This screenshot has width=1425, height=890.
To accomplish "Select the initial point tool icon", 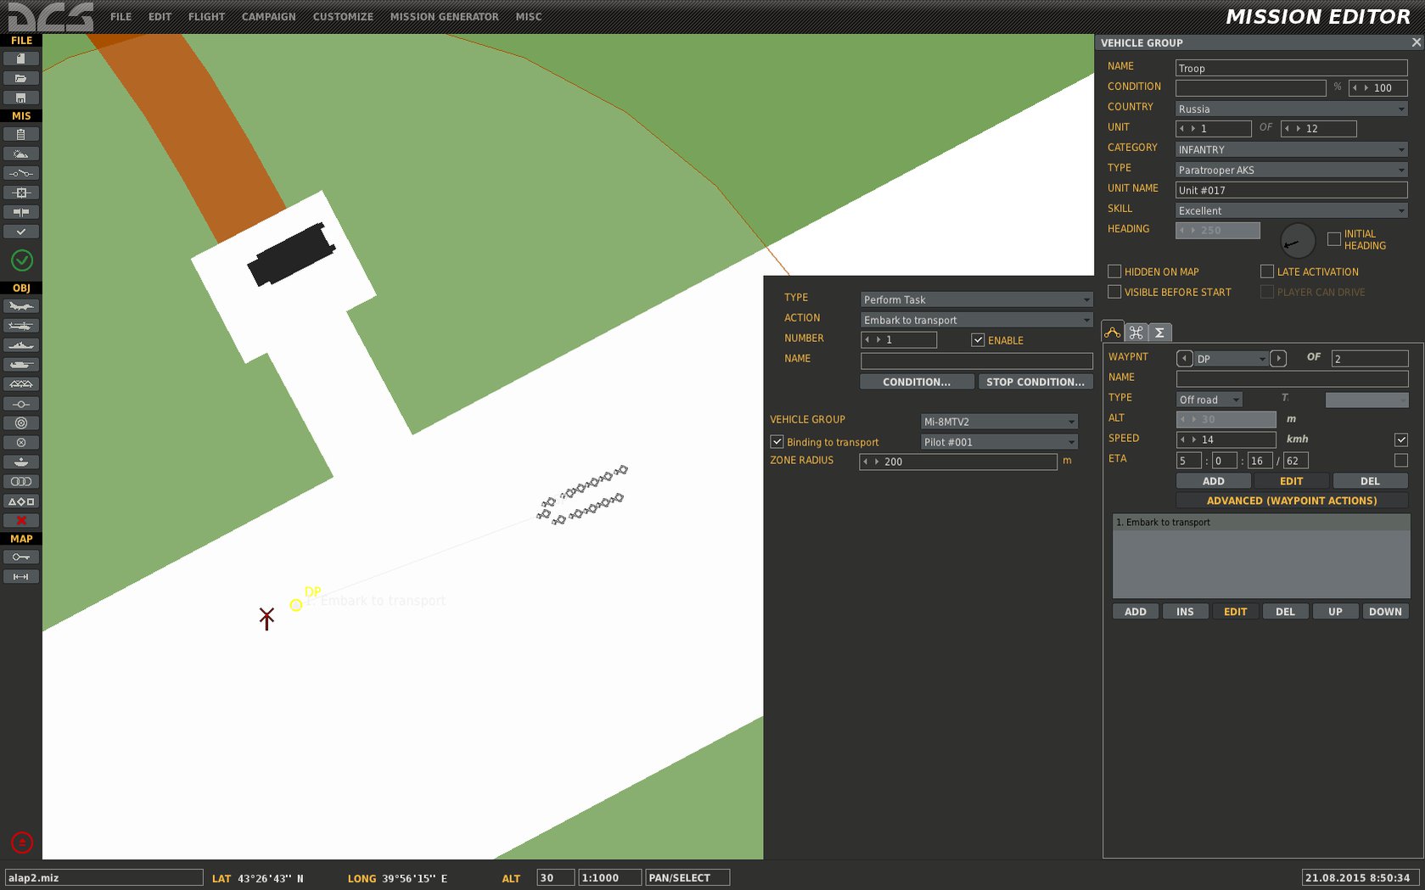I will 21,404.
